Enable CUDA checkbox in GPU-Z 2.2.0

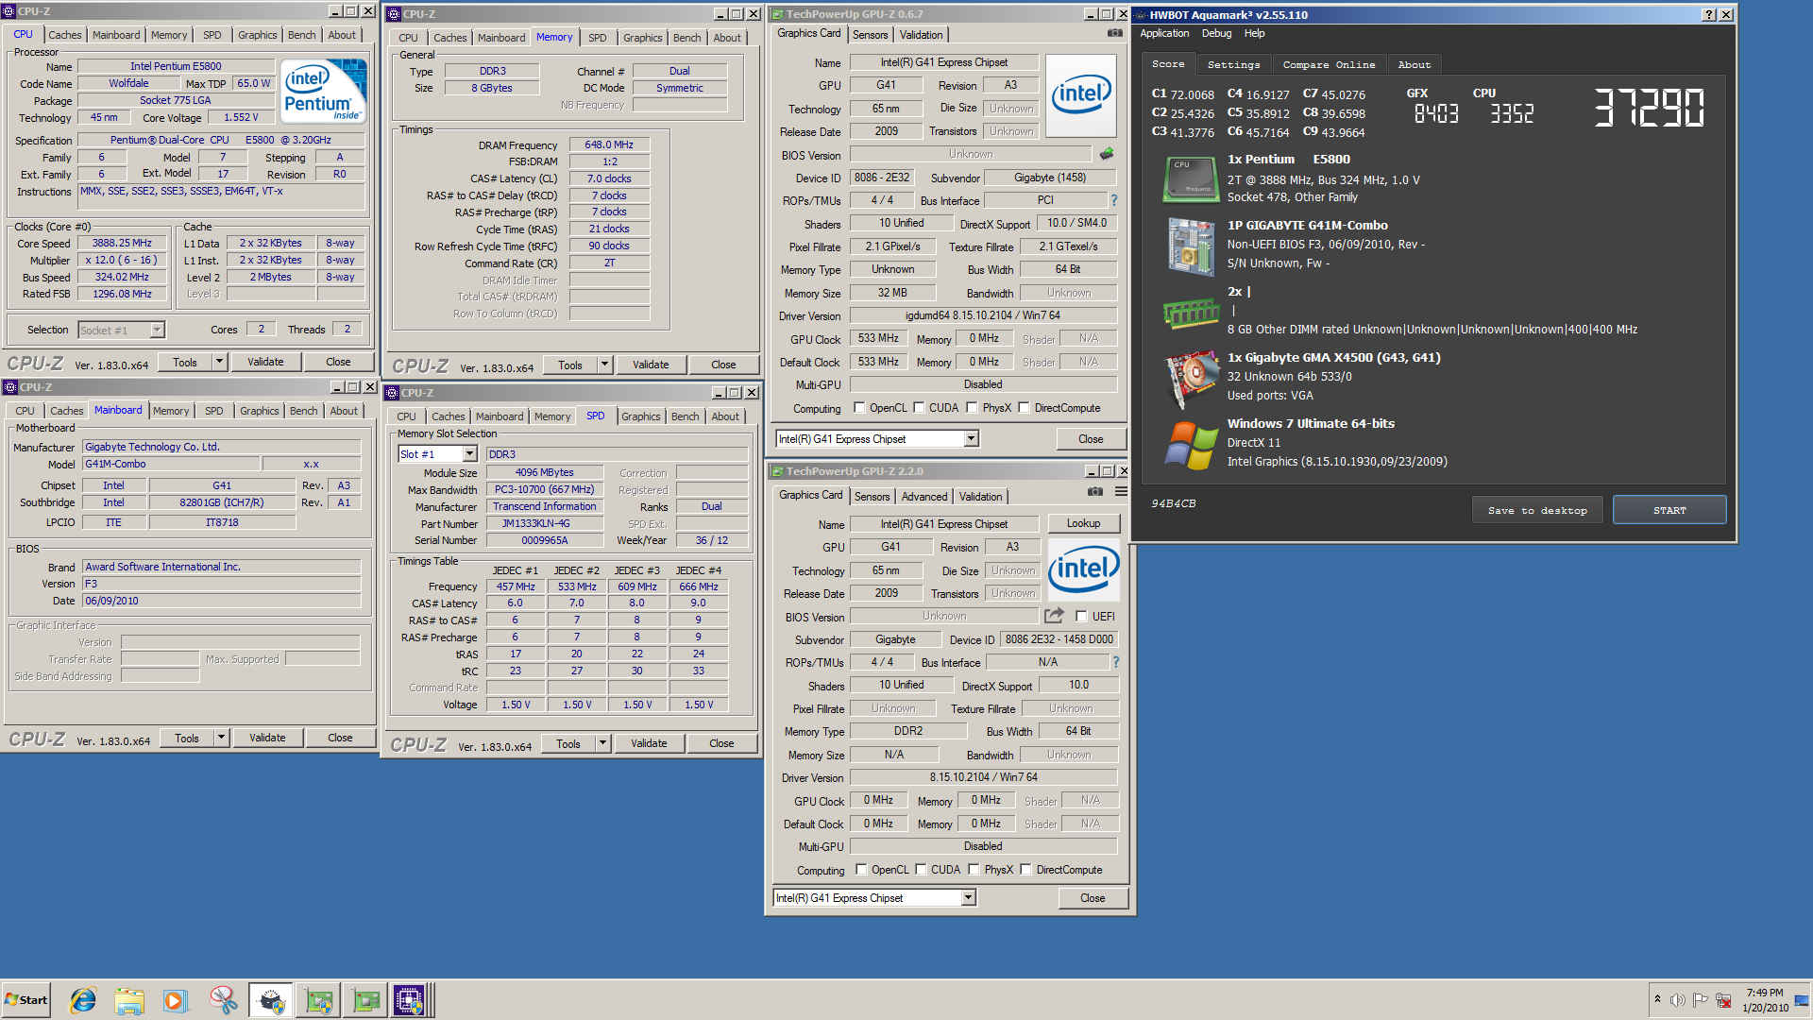coord(921,870)
